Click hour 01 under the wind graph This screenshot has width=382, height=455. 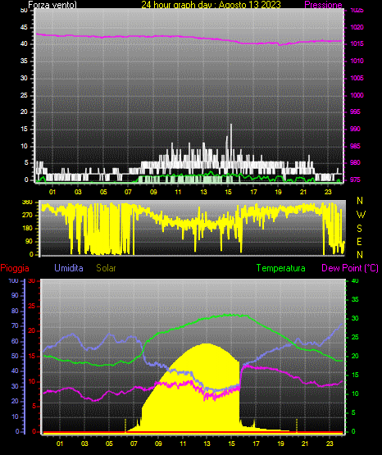pyautogui.click(x=52, y=192)
